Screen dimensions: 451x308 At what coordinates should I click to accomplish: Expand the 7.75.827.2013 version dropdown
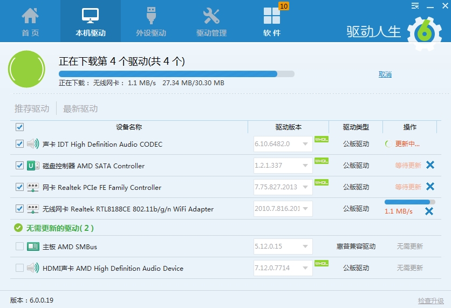coord(305,187)
